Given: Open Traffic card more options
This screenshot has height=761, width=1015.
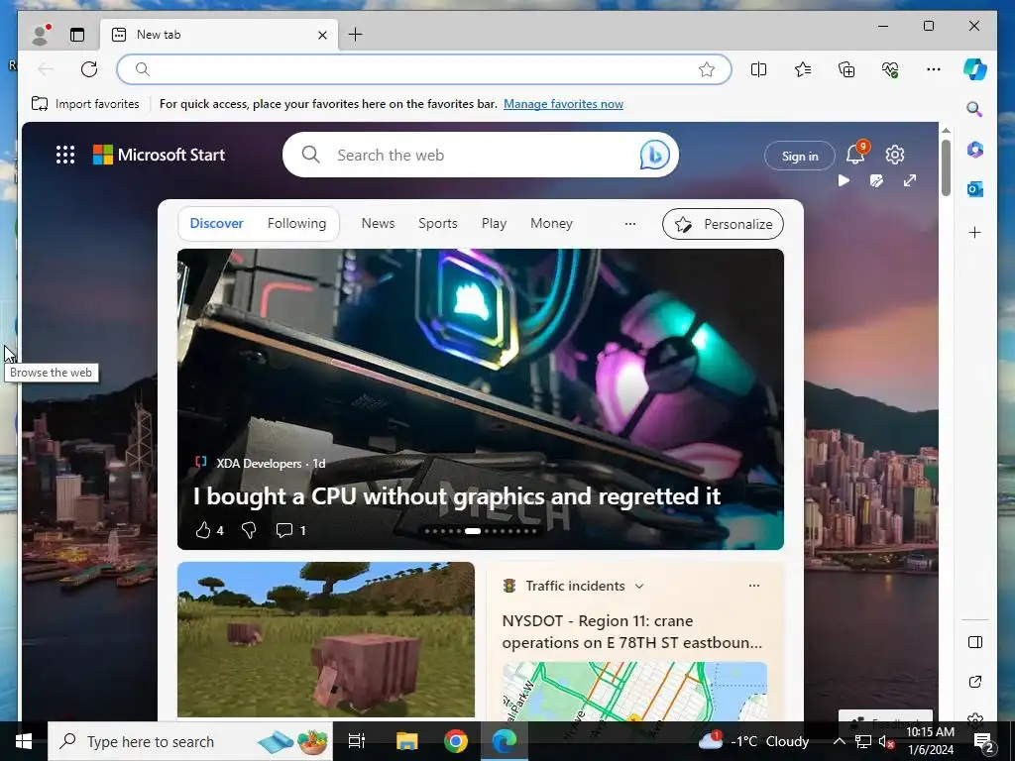Looking at the screenshot, I should [754, 586].
